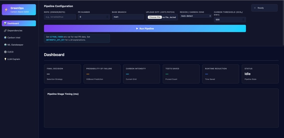Open the LLM Explain sidebar item

tap(19, 59)
